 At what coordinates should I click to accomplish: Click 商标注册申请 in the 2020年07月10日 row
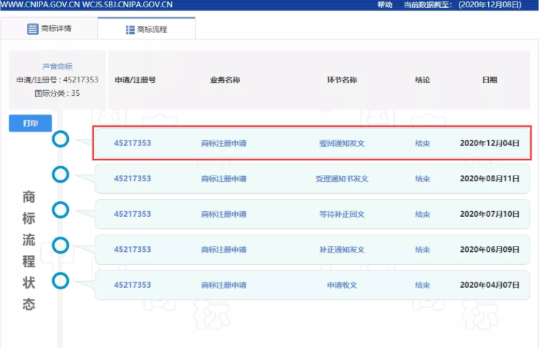point(224,214)
